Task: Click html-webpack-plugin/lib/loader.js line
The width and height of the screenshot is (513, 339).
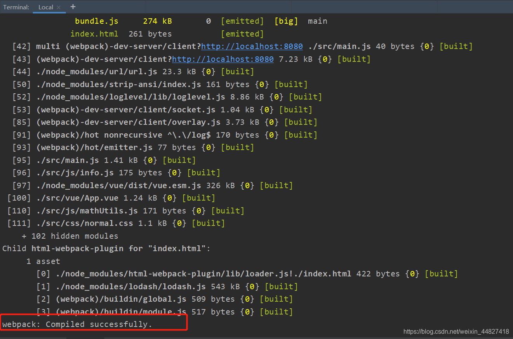Action: (x=247, y=274)
